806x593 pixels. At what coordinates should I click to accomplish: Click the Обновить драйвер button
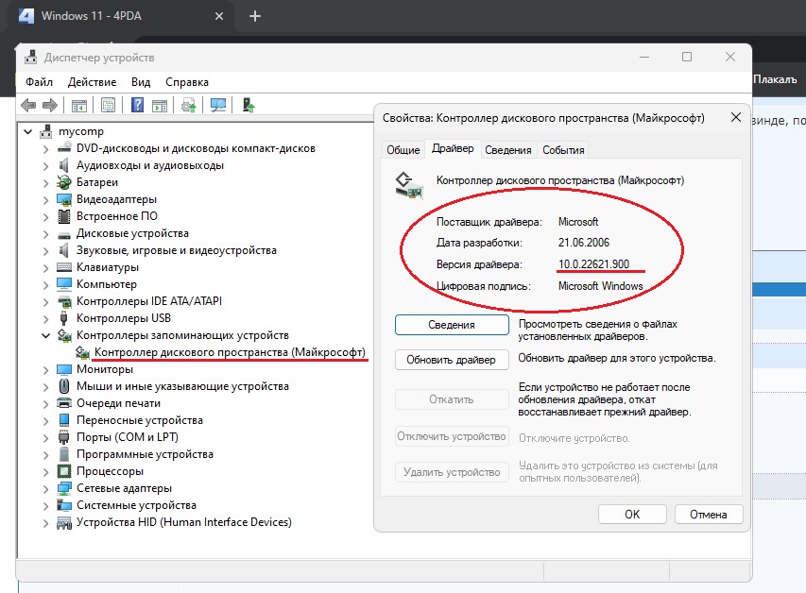pos(452,360)
